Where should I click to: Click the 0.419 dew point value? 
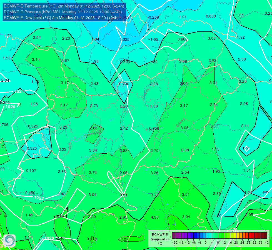(x=92, y=239)
